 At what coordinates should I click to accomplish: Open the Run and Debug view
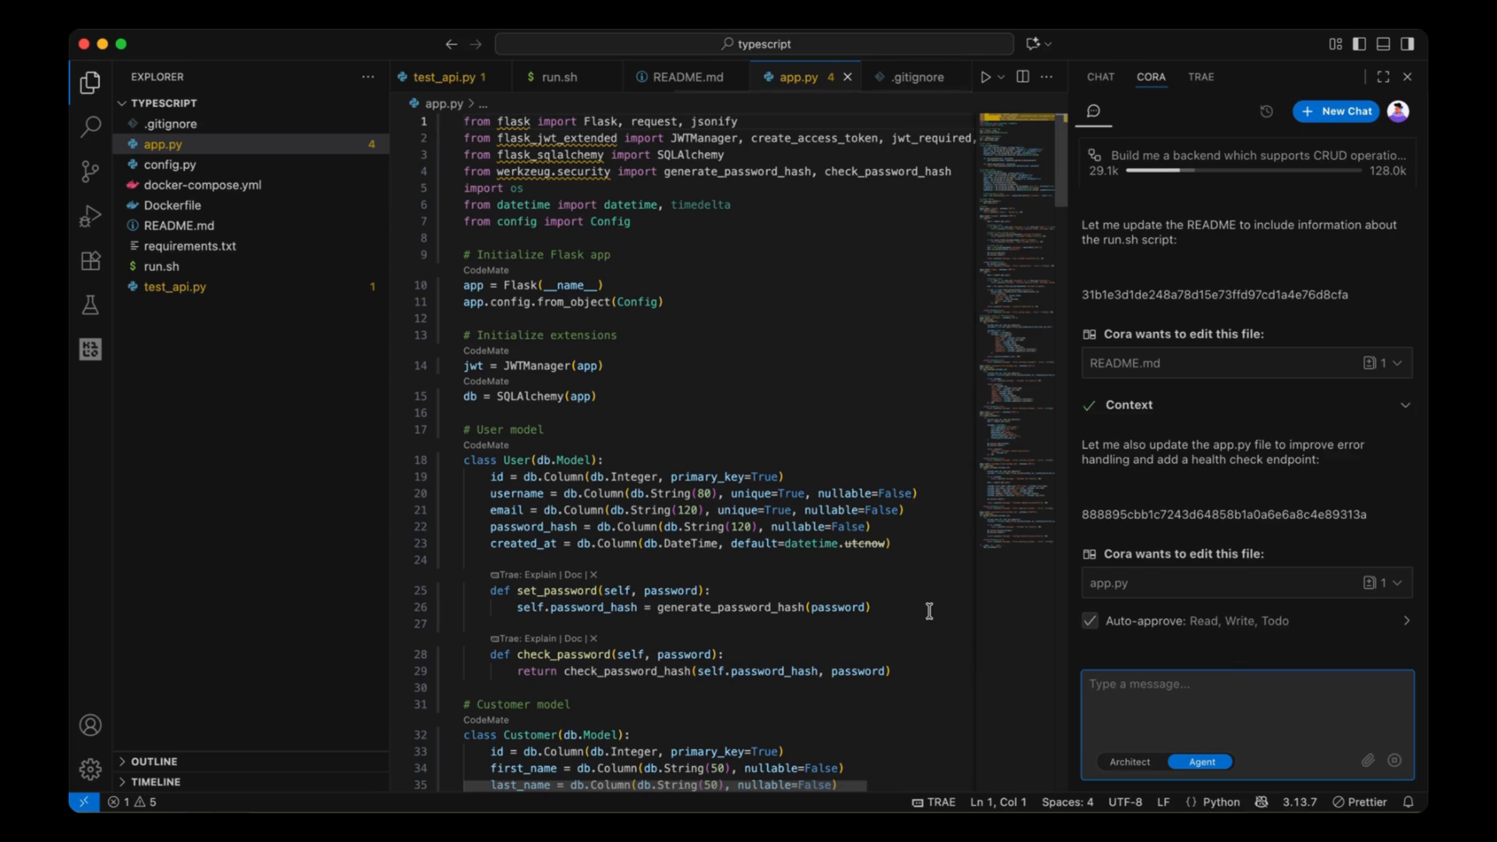pos(90,216)
